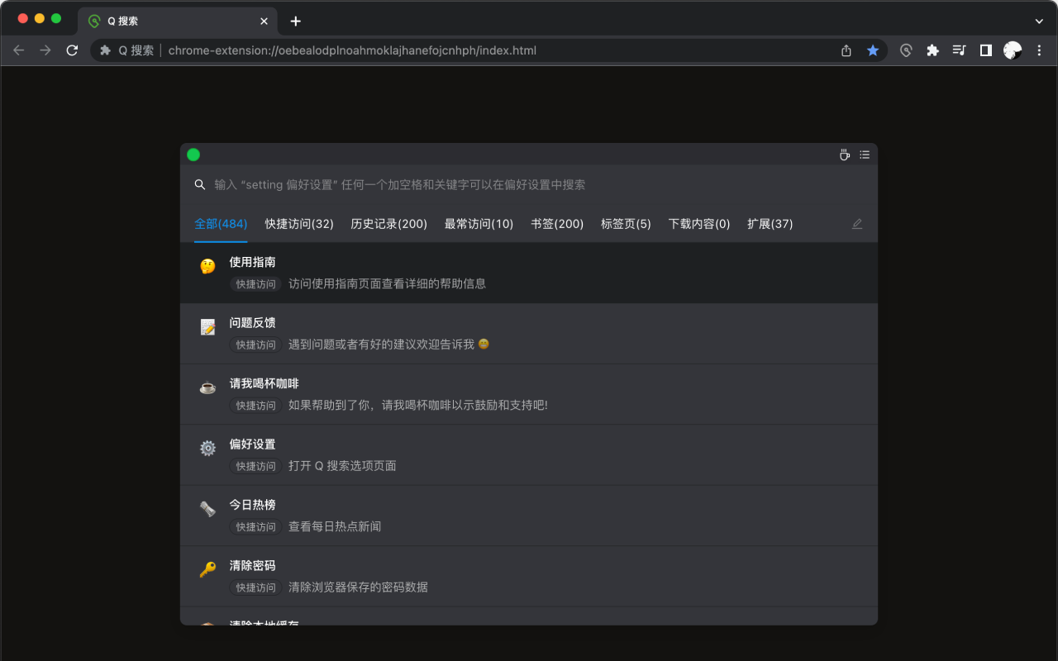Click 快捷访问 tag in 请我喝杯咖啡 row

[x=256, y=406]
